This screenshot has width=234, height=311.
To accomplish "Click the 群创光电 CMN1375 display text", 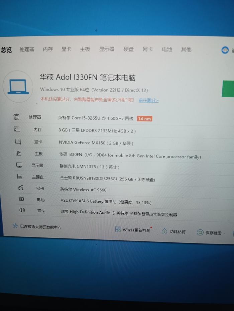I will pos(90,167).
